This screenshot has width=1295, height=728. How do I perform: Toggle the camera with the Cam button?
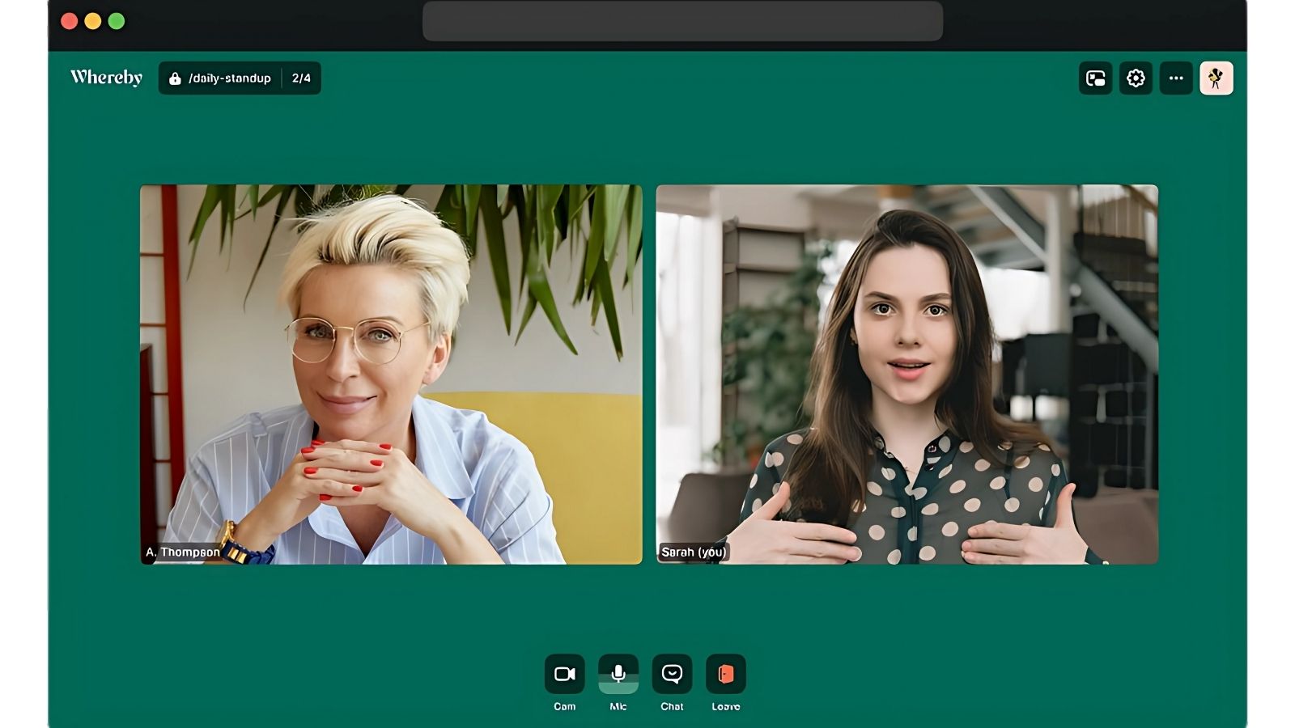click(564, 674)
